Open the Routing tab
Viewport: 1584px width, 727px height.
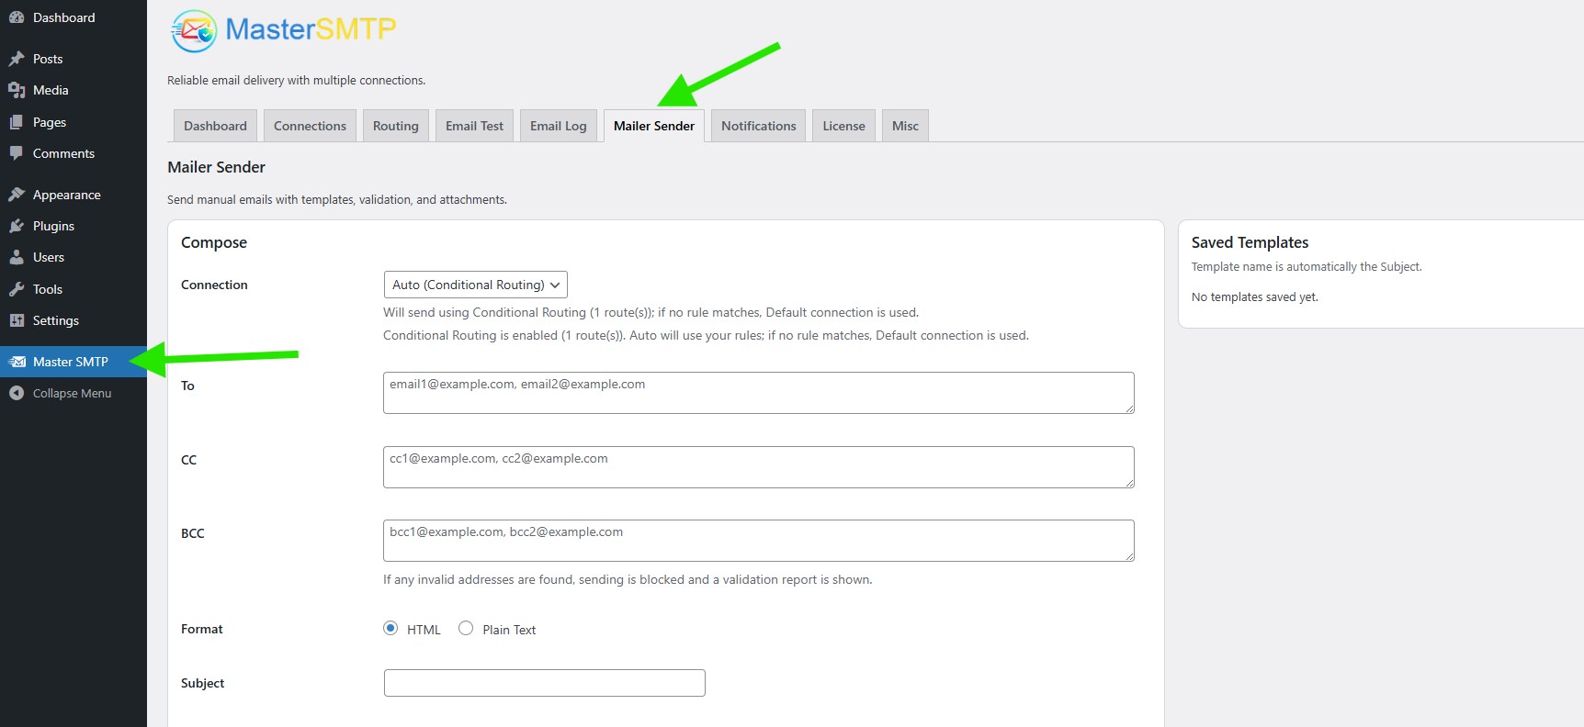(395, 126)
